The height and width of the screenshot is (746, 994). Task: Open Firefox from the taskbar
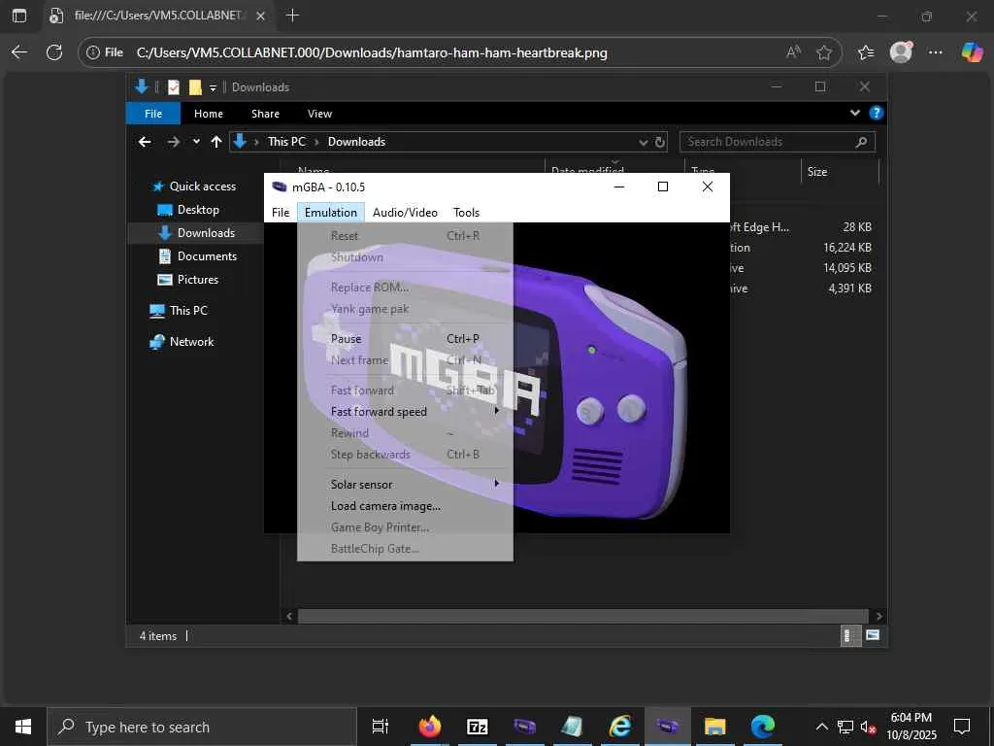click(429, 727)
